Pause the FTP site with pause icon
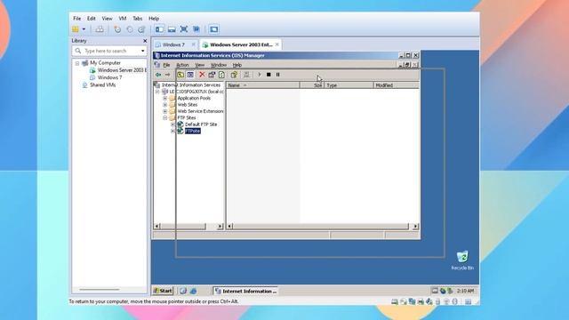569x320 pixels. pyautogui.click(x=278, y=75)
